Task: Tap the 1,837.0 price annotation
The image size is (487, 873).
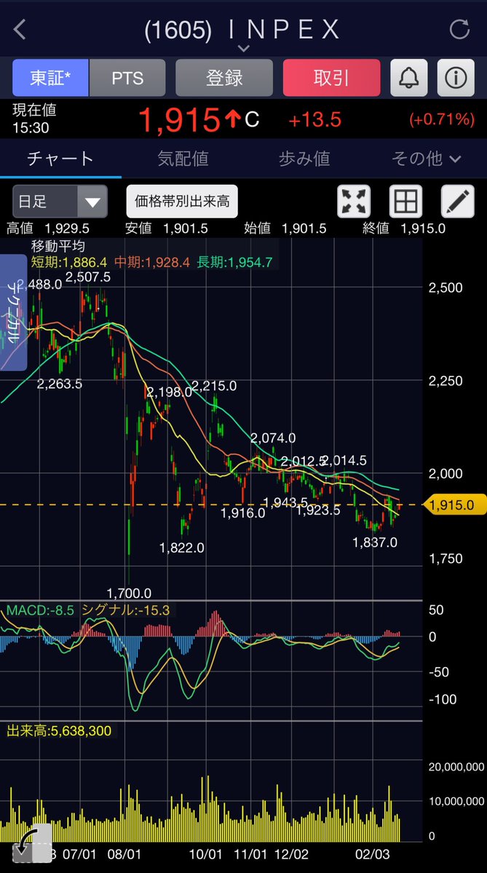Action: click(375, 542)
